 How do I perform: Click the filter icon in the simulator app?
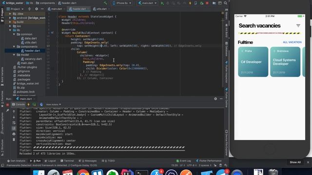point(298,26)
